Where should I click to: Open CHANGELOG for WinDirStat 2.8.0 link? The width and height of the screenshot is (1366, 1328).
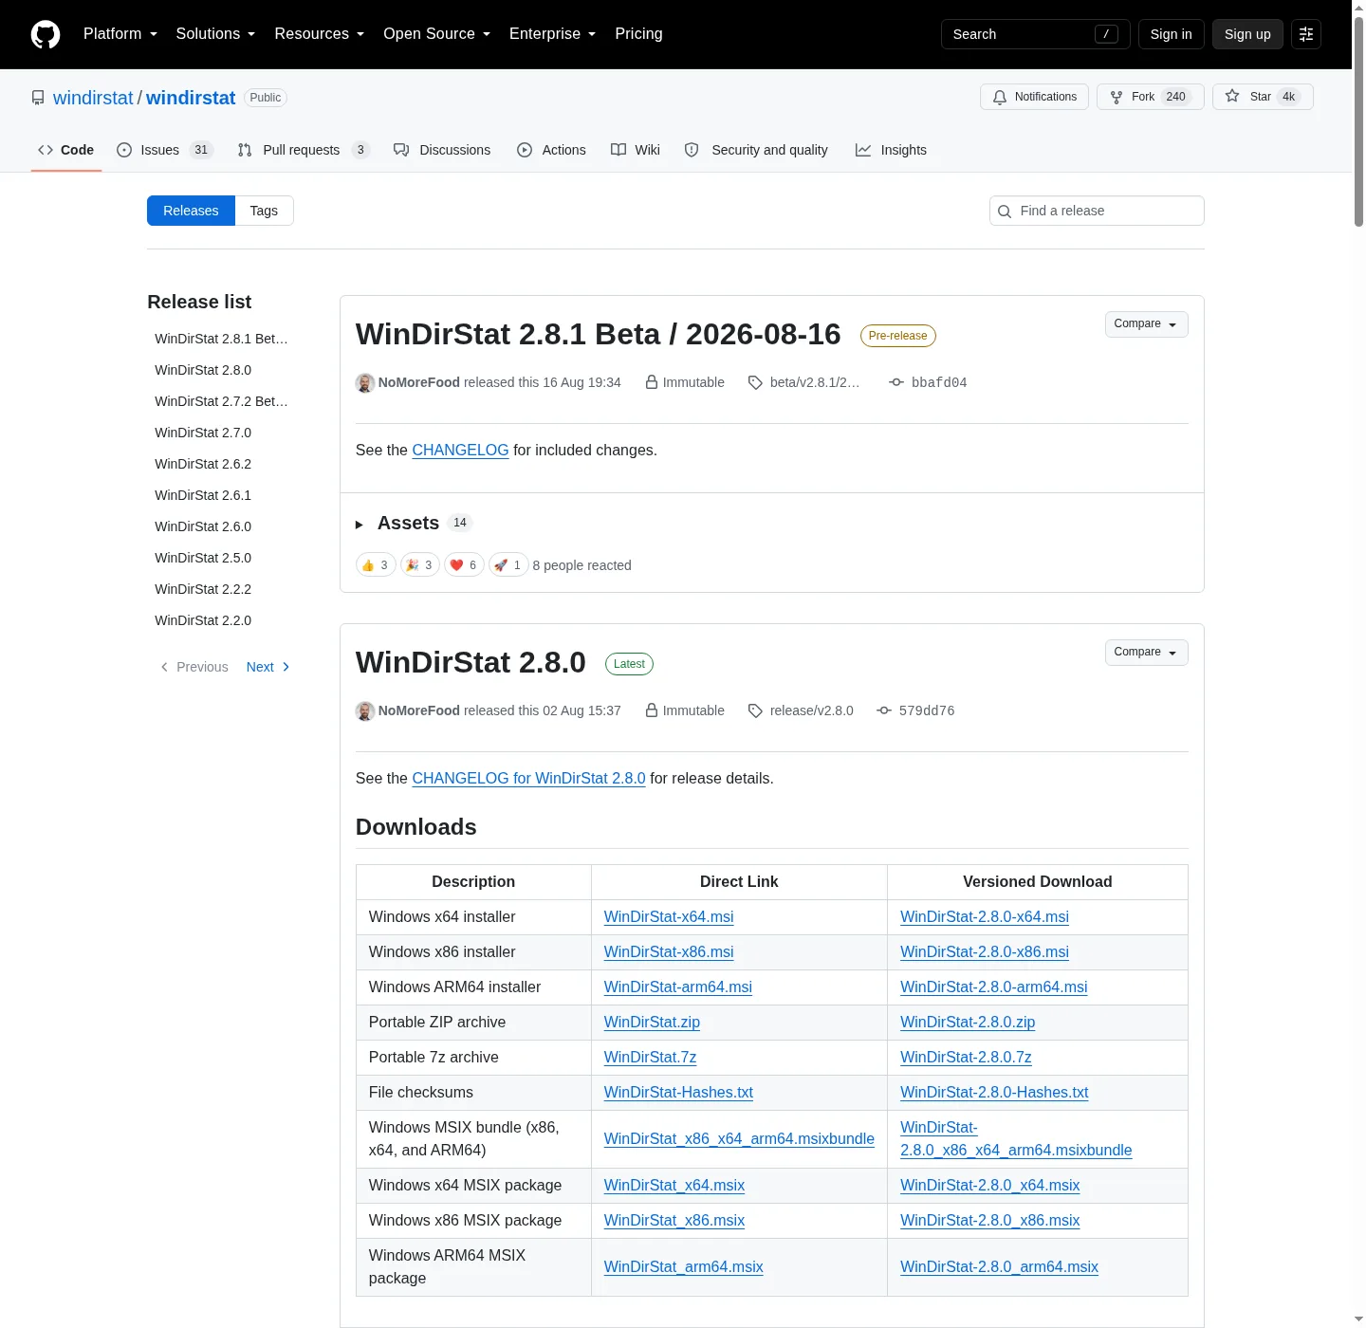click(528, 779)
